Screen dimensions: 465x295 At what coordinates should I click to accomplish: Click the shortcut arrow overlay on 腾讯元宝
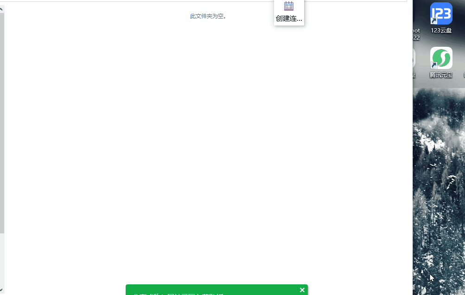click(434, 65)
